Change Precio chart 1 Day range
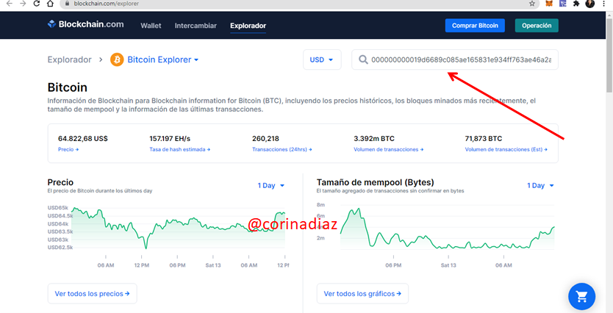Viewport: 613px width, 313px height. click(270, 186)
